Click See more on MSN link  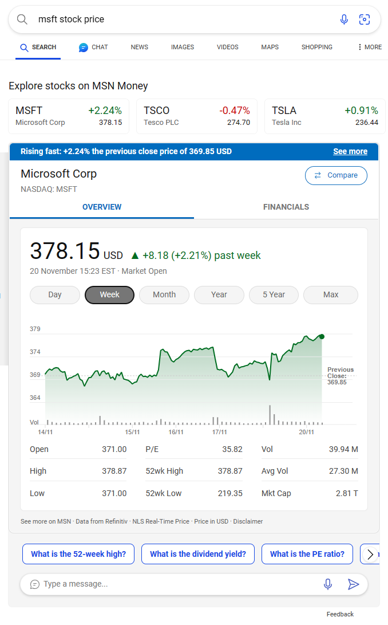46,521
